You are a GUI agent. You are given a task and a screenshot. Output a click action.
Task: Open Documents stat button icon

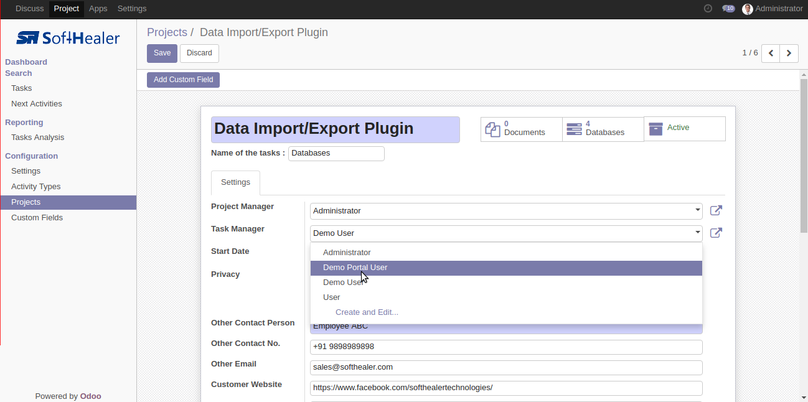[x=493, y=129]
